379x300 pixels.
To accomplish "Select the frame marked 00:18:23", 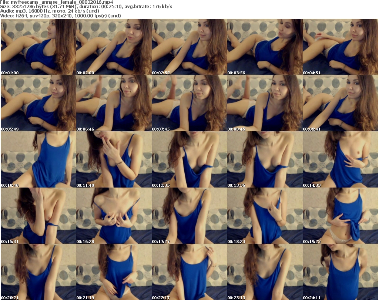I will (265, 216).
